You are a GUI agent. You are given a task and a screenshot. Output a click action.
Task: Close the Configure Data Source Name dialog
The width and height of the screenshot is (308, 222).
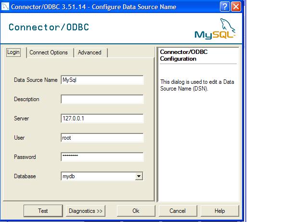[x=236, y=7]
